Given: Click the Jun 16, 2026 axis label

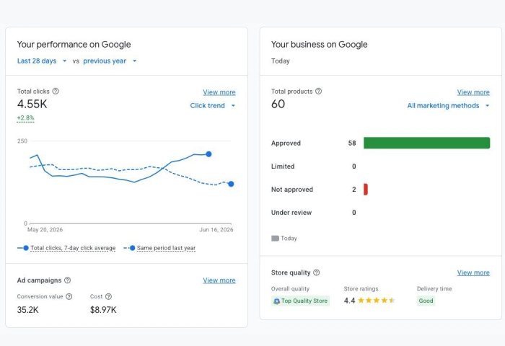Looking at the screenshot, I should tap(216, 230).
